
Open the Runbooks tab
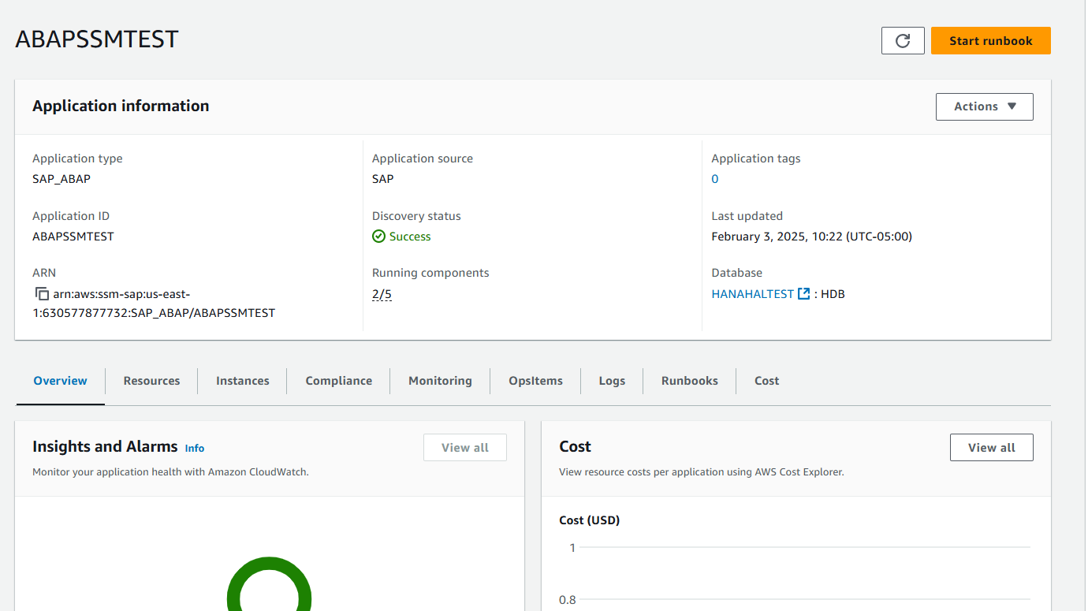pos(690,381)
